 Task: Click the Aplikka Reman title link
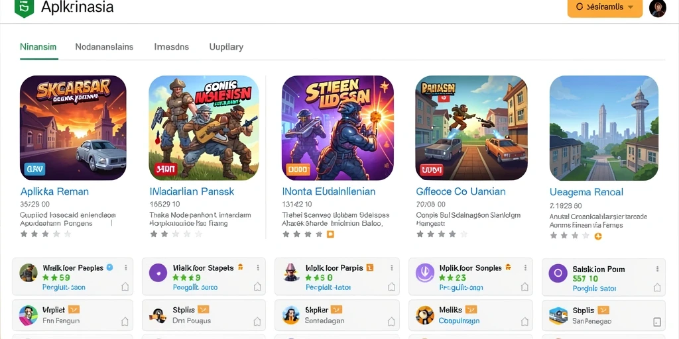54,191
